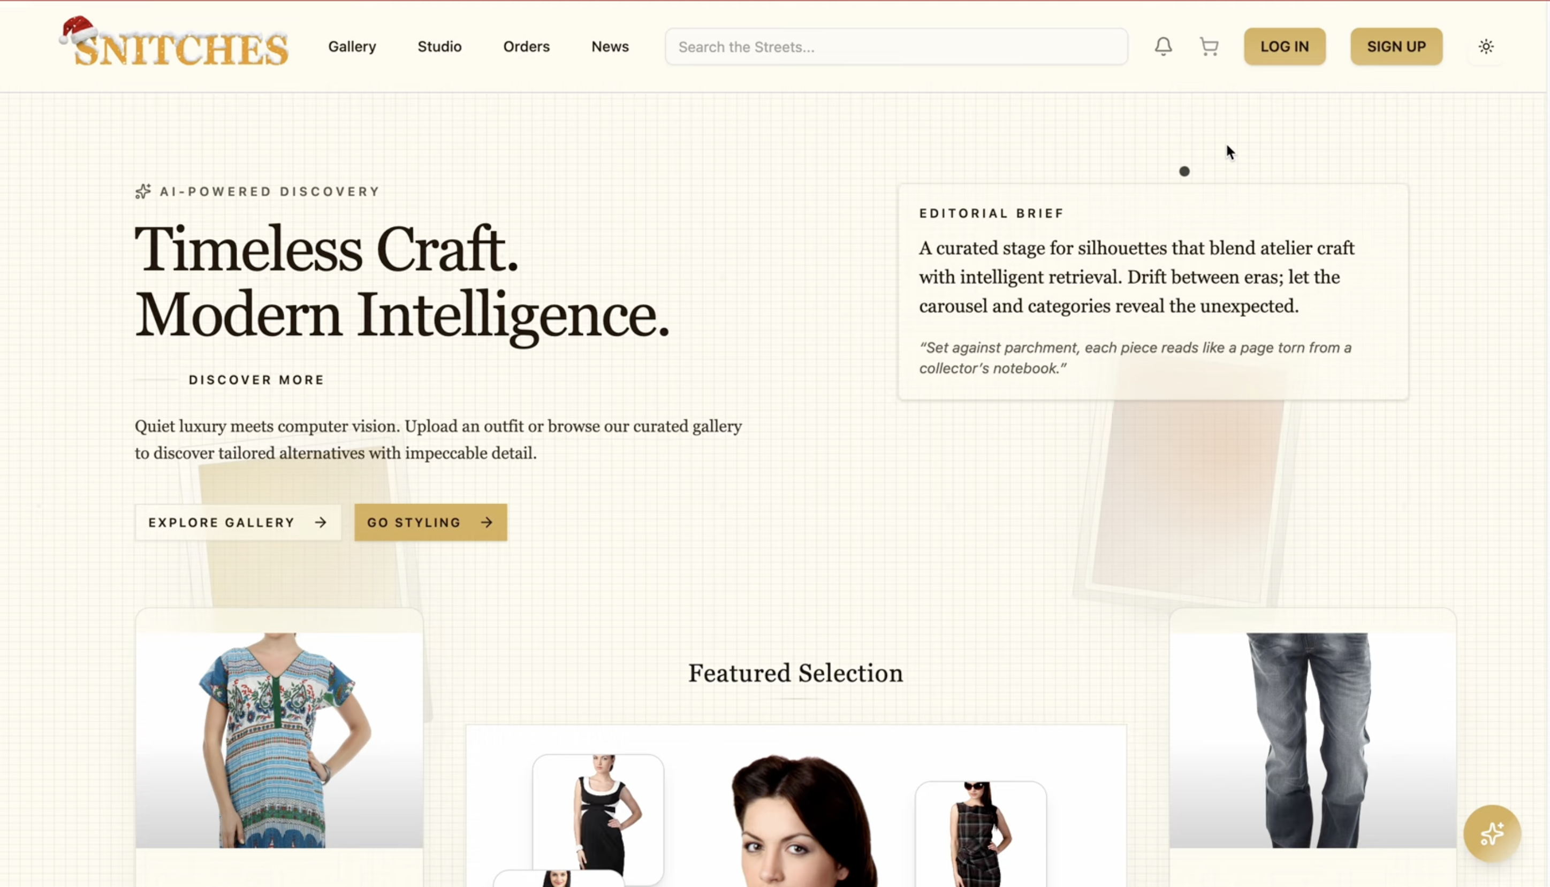
Task: Click the arrow on Explore Gallery button
Action: click(321, 522)
